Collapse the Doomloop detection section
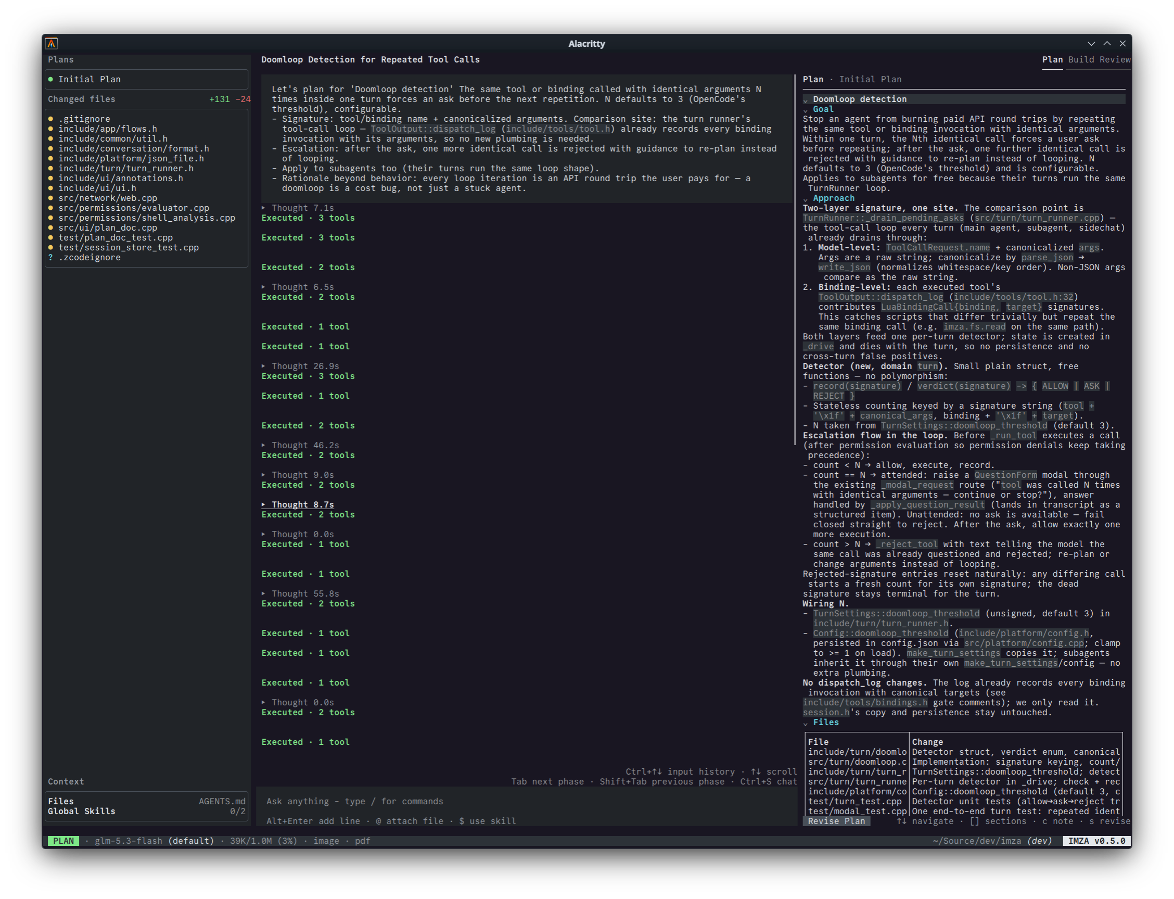1174x899 pixels. (x=806, y=99)
